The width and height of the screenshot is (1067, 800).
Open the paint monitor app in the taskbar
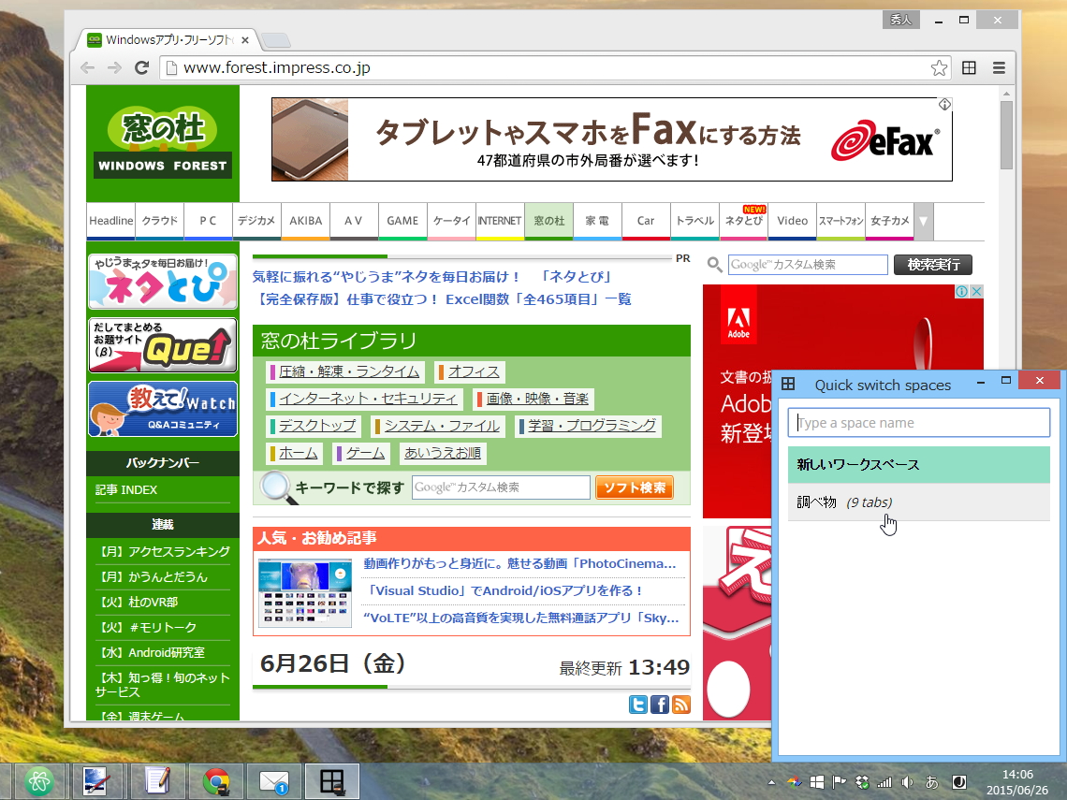(x=98, y=781)
